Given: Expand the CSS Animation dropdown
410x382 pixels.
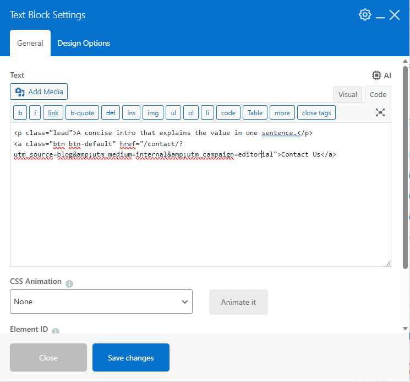Looking at the screenshot, I should pyautogui.click(x=101, y=302).
